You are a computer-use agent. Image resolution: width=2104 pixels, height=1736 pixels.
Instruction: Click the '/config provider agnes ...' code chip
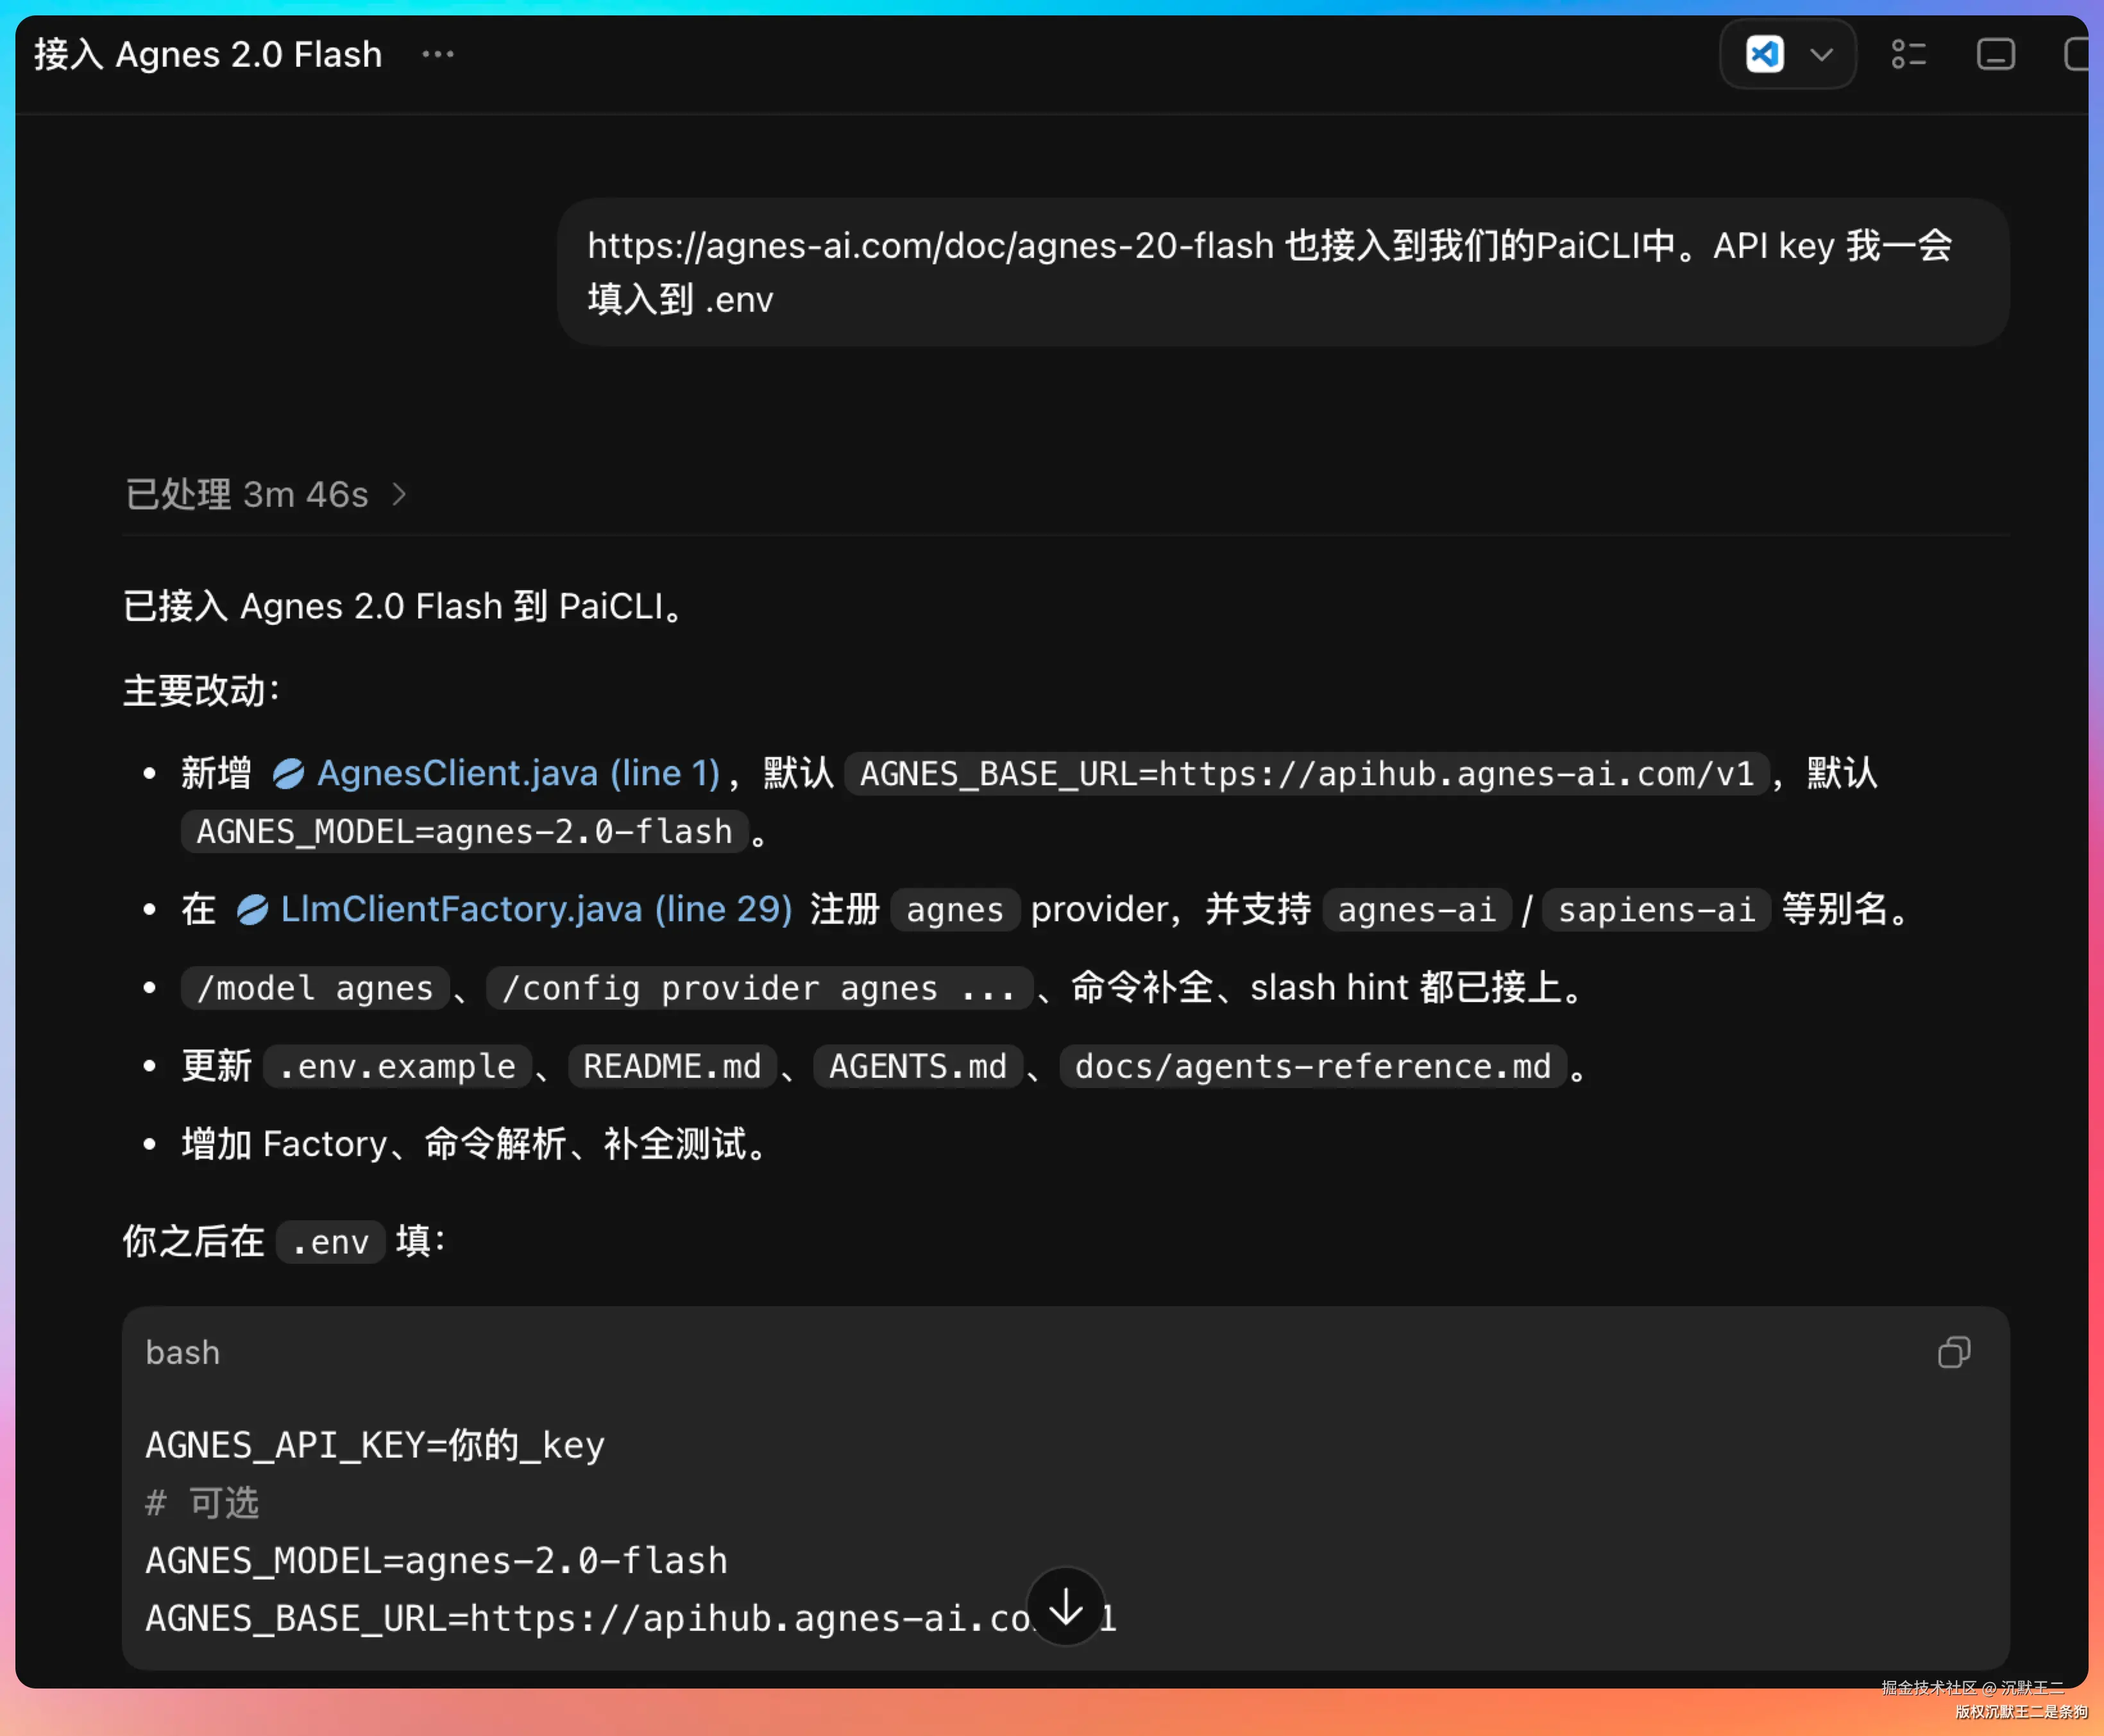pyautogui.click(x=759, y=988)
